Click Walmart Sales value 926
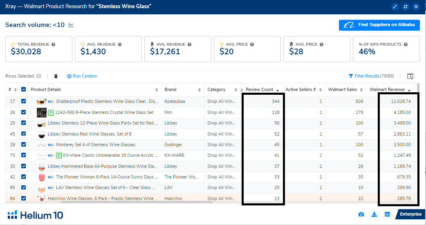 (x=359, y=102)
